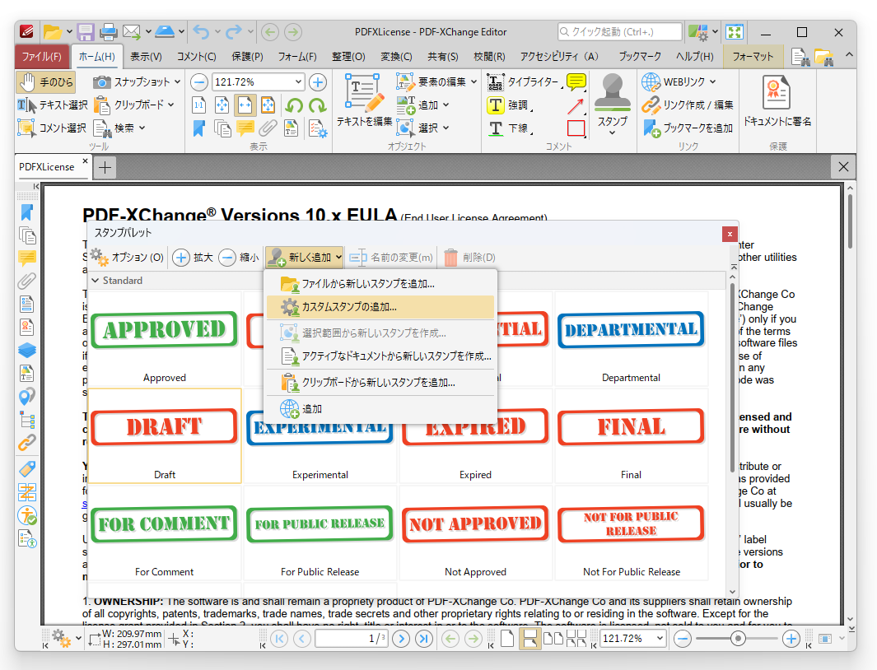Switch to the 保護(P) protect tab
Image resolution: width=877 pixels, height=670 pixels.
coord(247,57)
